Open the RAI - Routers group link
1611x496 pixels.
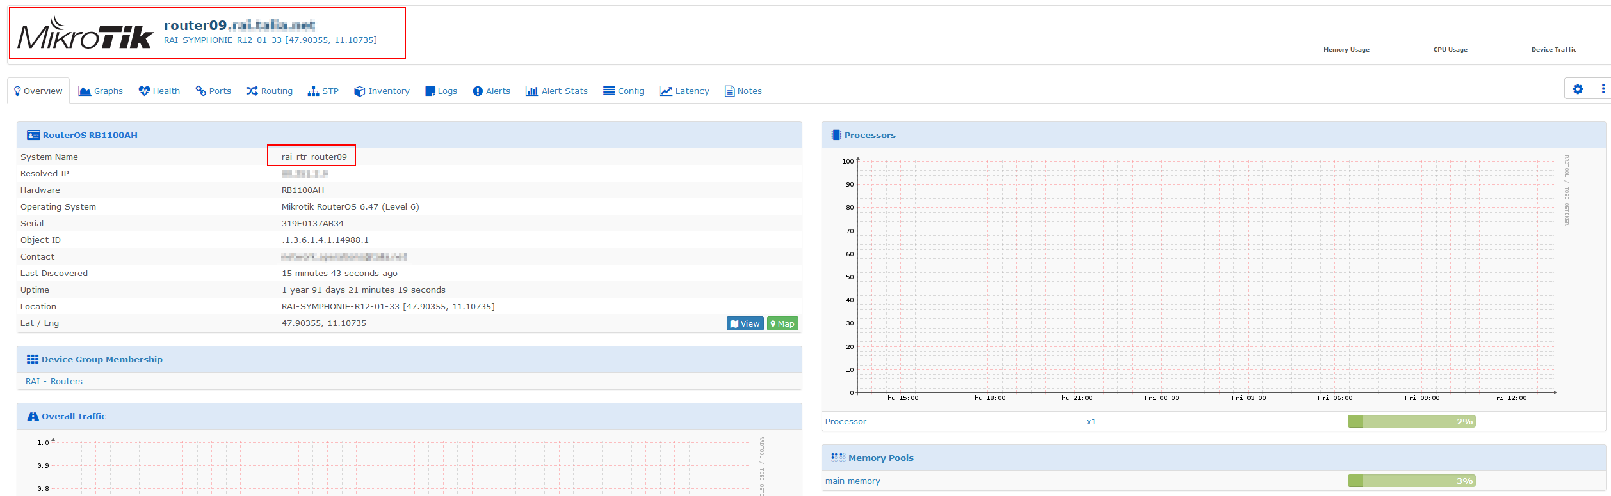(54, 381)
